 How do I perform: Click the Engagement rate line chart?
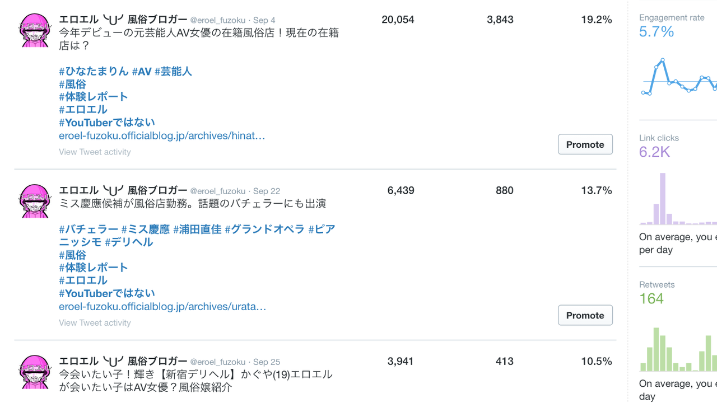[678, 77]
